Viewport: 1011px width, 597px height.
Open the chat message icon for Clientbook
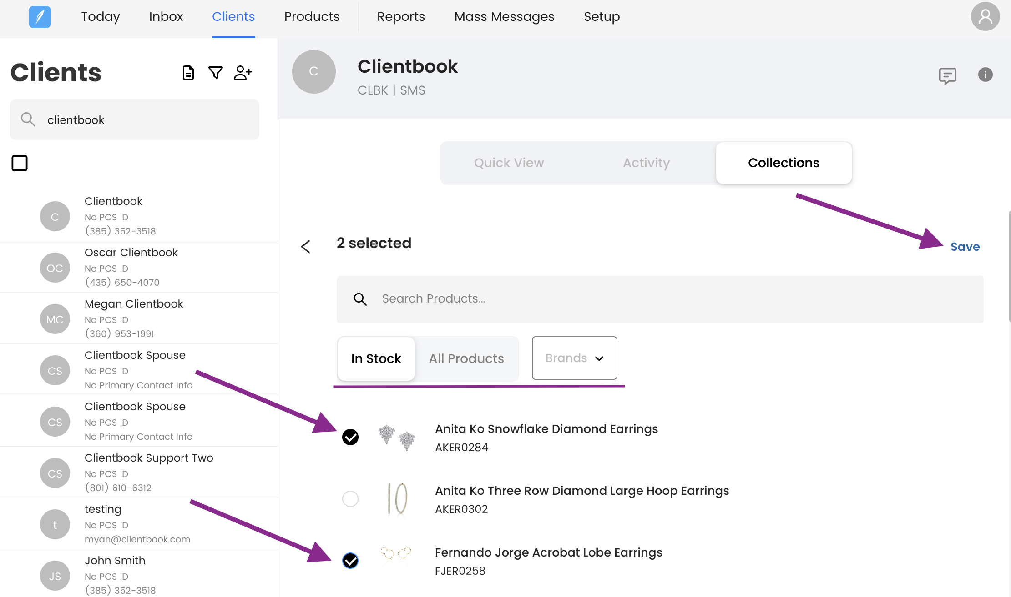947,75
